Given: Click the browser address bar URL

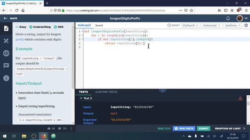Looking at the screenshot, I should pyautogui.click(x=116, y=10).
